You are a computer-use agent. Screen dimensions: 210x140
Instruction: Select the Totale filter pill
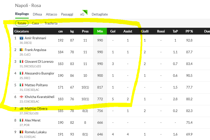(22, 23)
